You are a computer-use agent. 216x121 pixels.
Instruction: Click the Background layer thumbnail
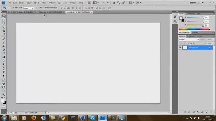[185, 48]
